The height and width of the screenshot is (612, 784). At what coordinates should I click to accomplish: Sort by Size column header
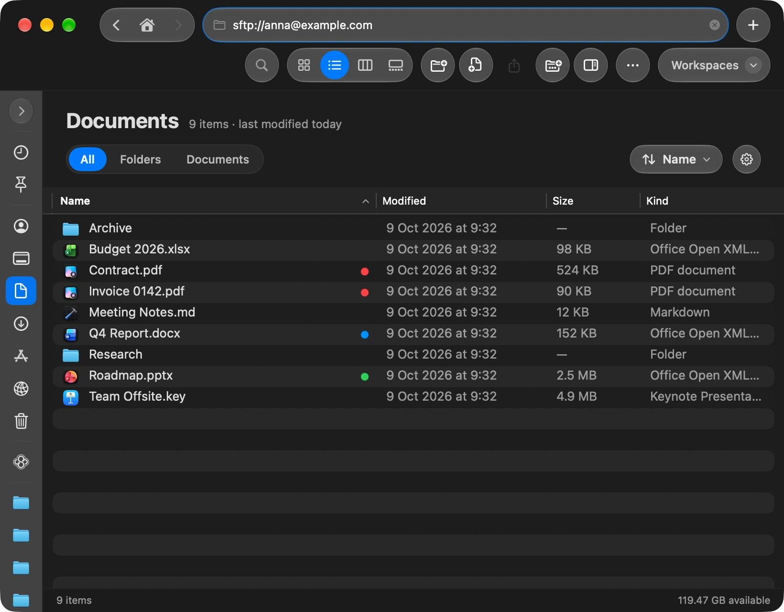[x=593, y=201]
